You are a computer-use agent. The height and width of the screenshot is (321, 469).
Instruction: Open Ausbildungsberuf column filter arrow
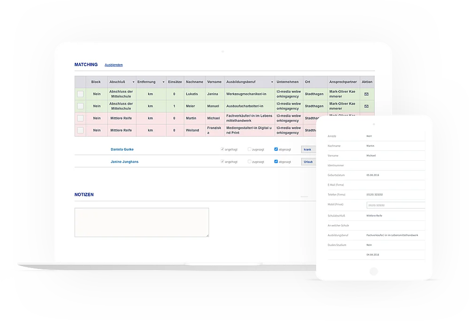[272, 82]
